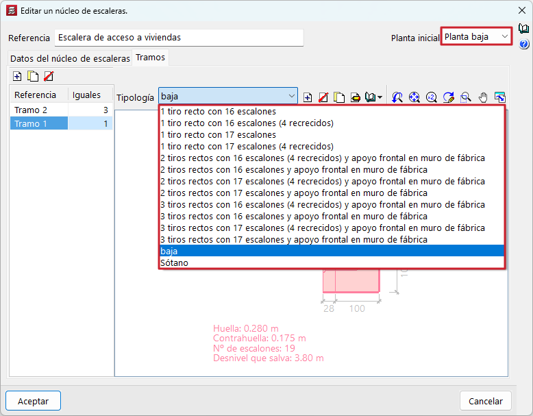
Task: Choose 3 tiros rectos 17 escalones, no recrecidos
Action: (x=332, y=239)
